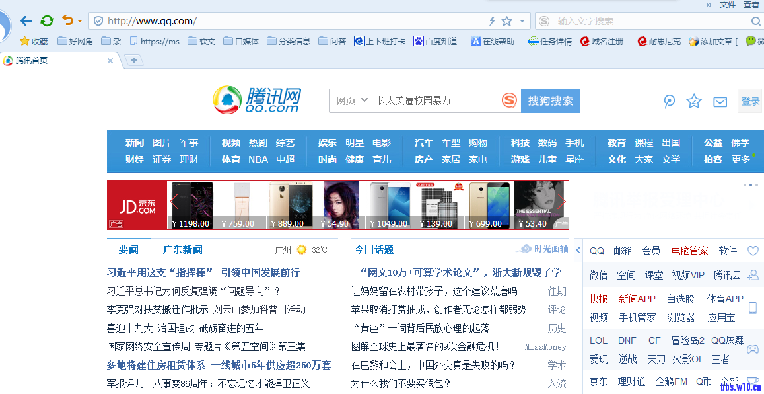Switch to the 广东新闻 news tab
Image resolution: width=764 pixels, height=394 pixels.
pyautogui.click(x=182, y=249)
